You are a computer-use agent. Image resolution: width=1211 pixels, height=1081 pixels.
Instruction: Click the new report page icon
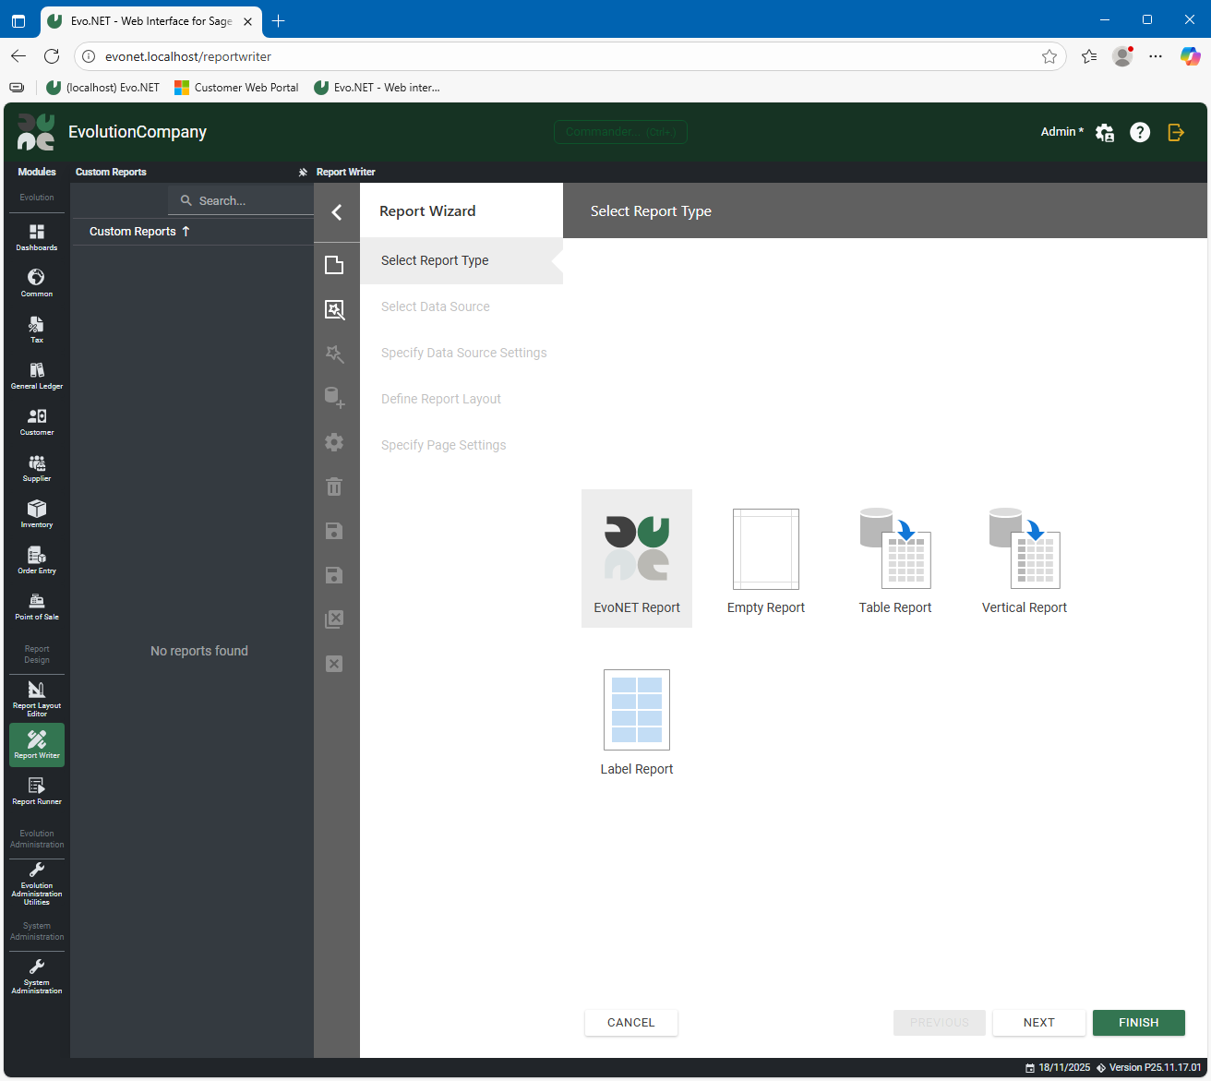334,265
